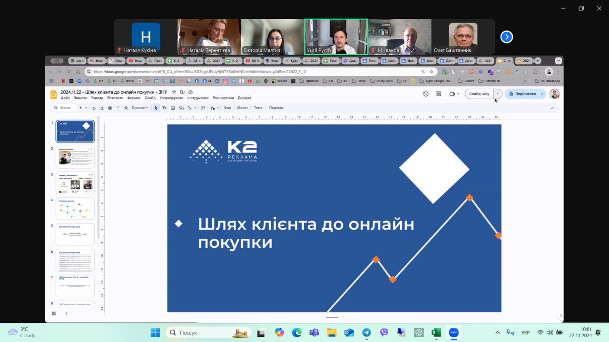Expand the Слайд-шоу dropdown arrow
609x342 pixels.
point(498,94)
